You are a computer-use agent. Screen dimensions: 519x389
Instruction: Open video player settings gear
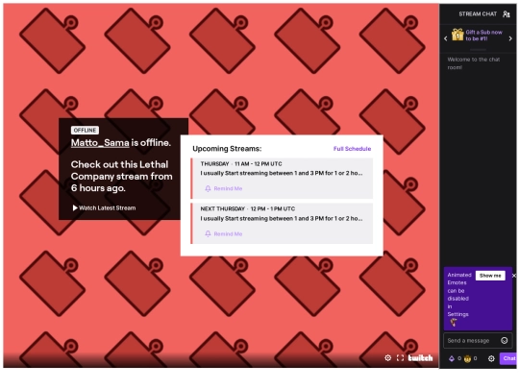click(x=388, y=357)
